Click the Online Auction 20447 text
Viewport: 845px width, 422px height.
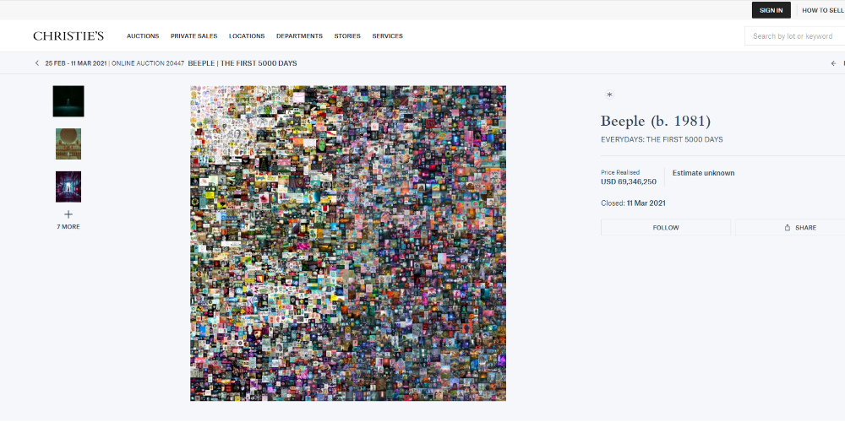(x=148, y=63)
